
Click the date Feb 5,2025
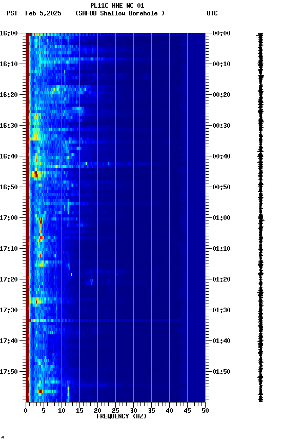(43, 13)
